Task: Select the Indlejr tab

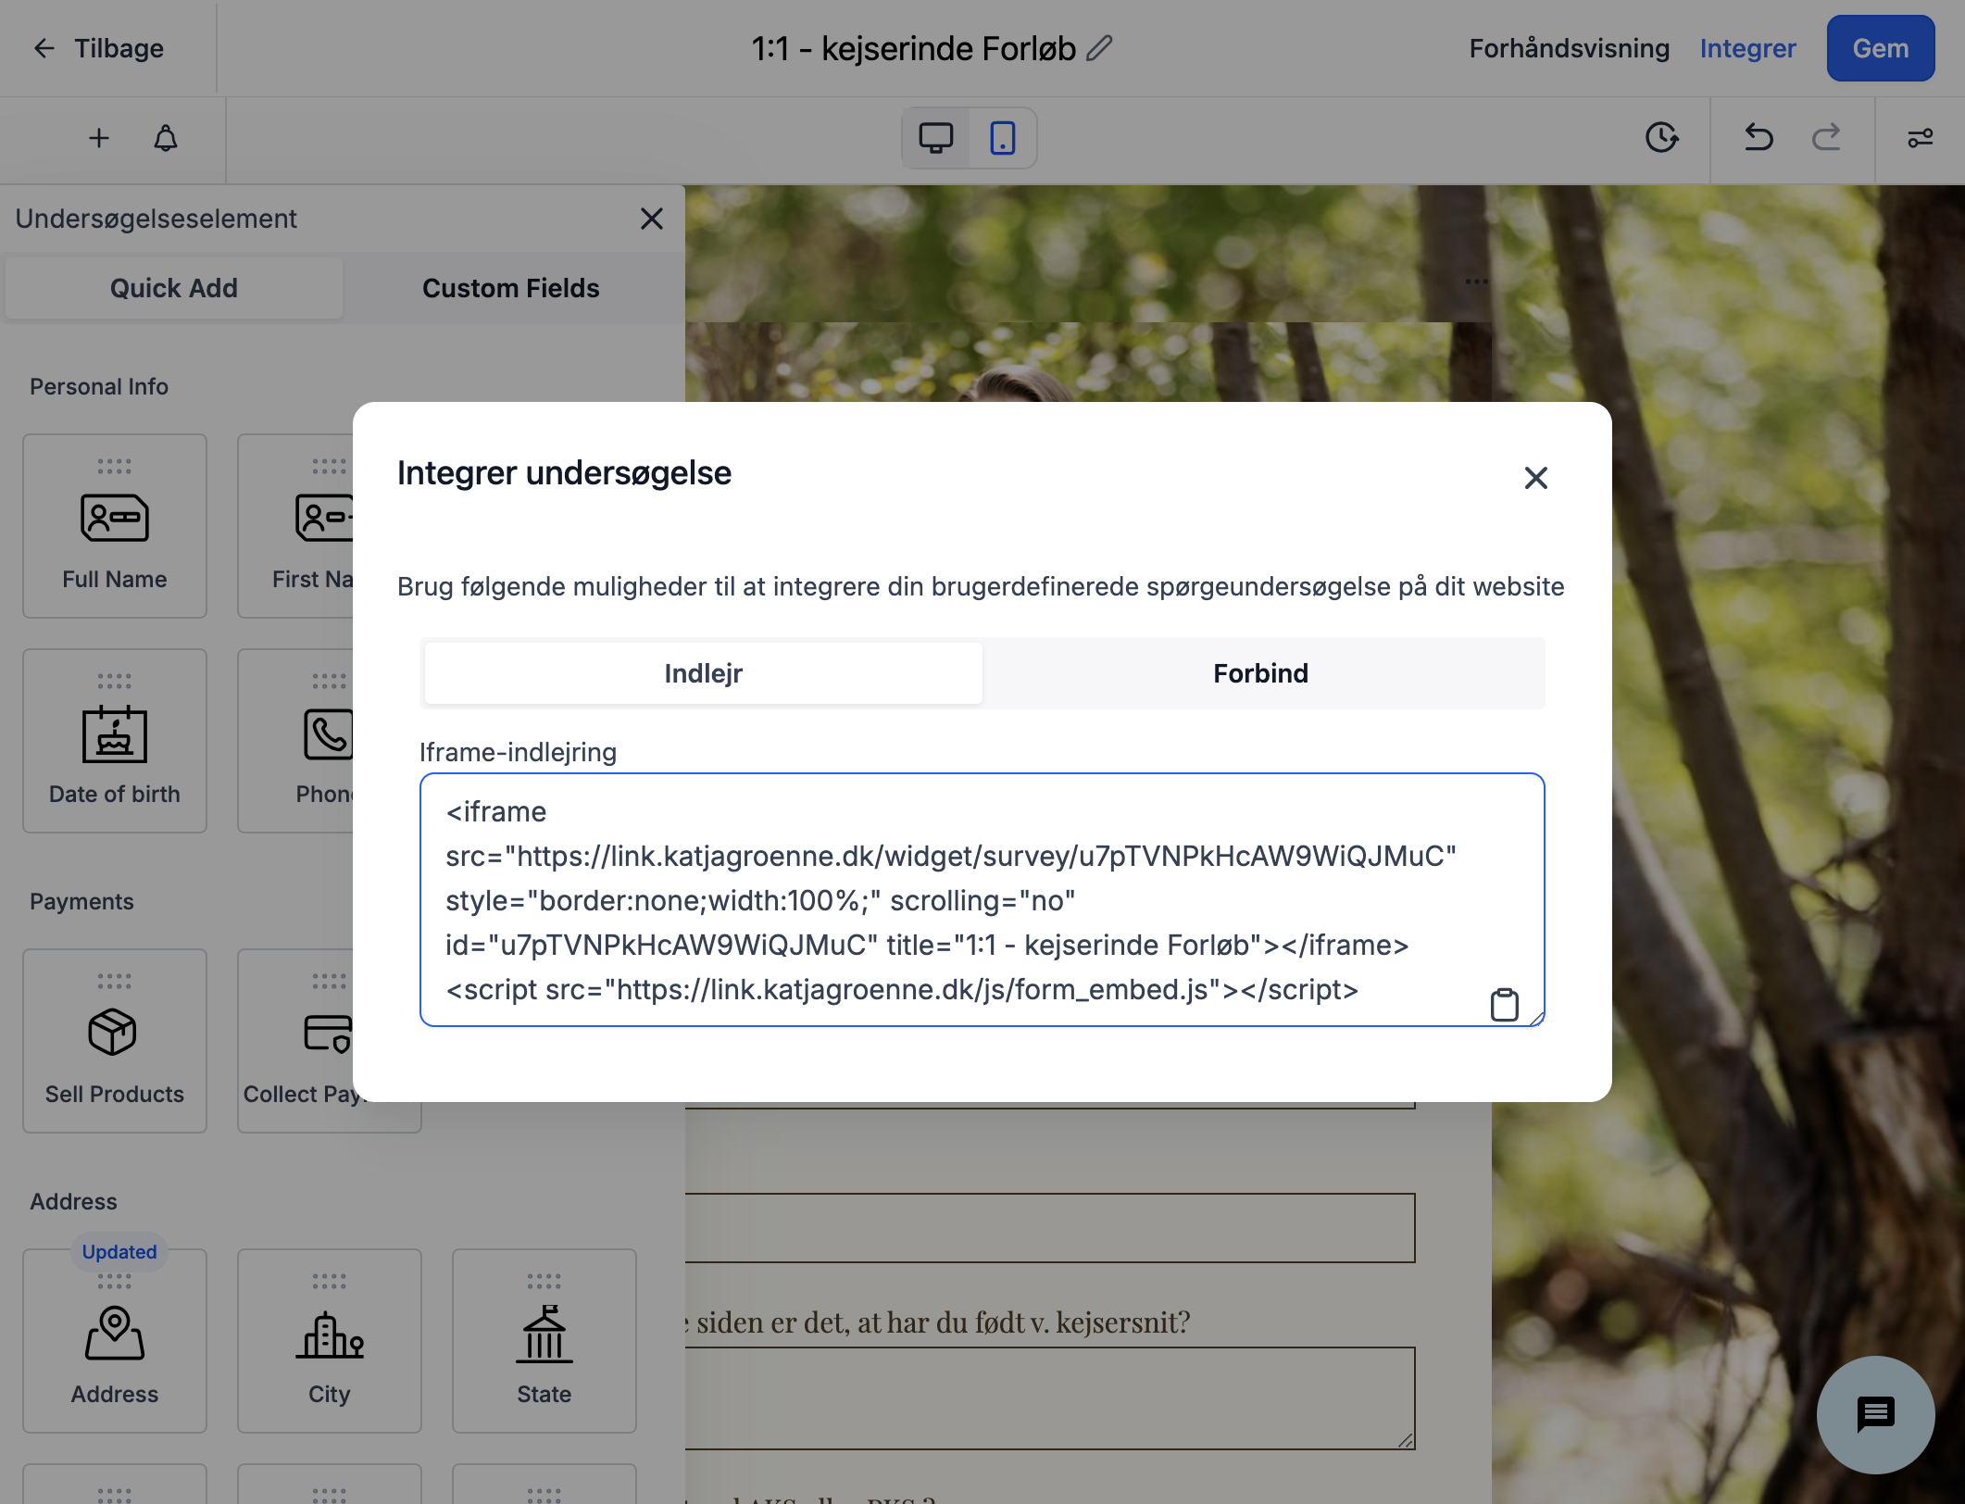Action: click(x=704, y=673)
